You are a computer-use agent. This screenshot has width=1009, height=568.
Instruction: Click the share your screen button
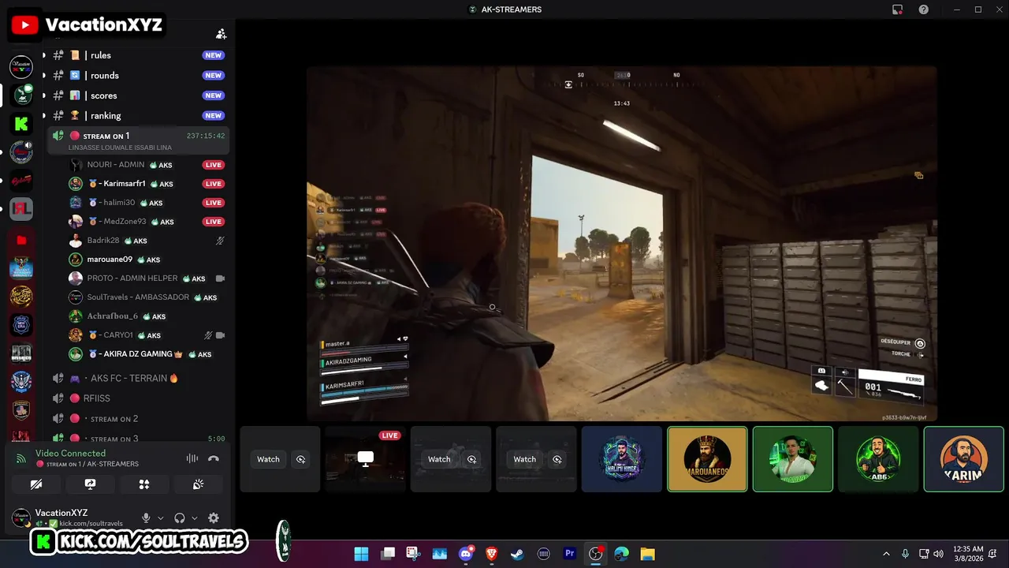point(90,484)
